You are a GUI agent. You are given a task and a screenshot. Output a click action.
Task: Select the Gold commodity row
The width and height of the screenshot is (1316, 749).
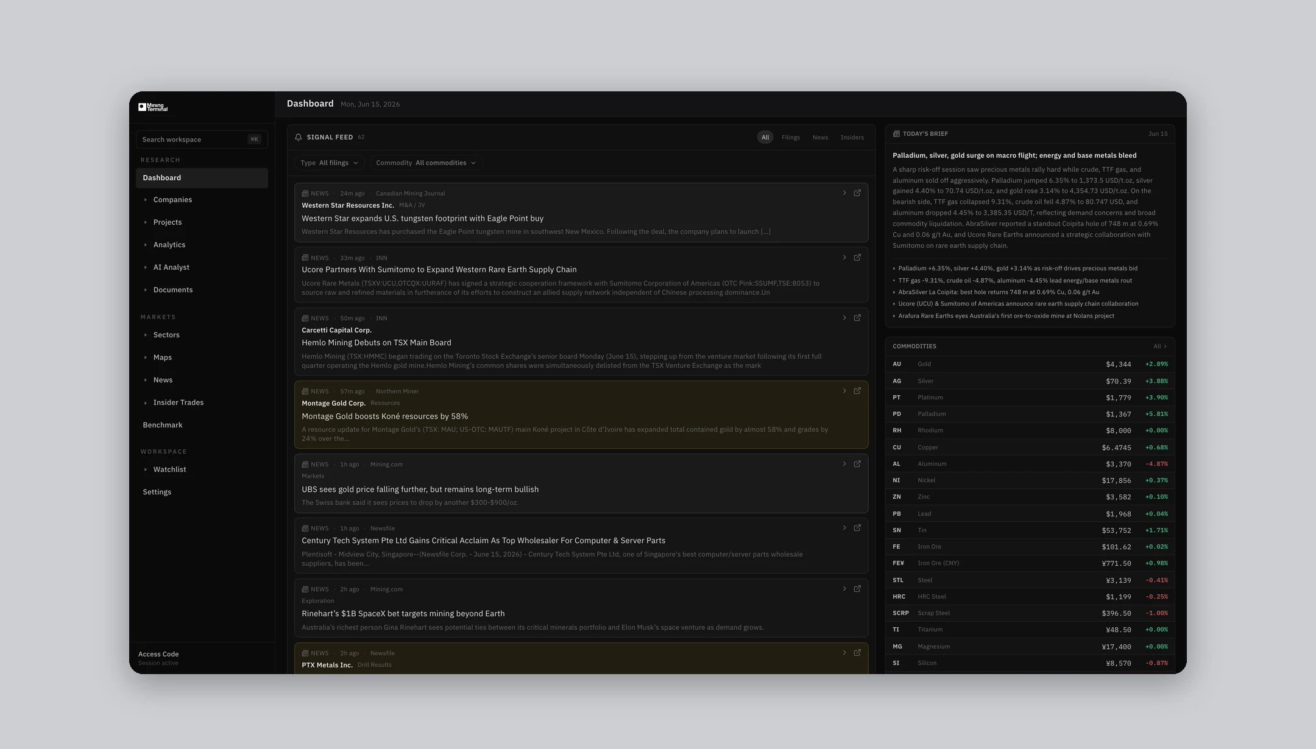point(1030,364)
